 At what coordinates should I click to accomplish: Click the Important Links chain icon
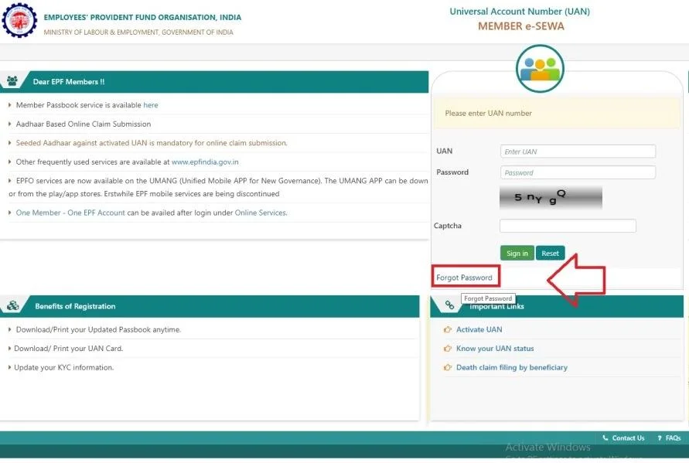click(x=449, y=306)
